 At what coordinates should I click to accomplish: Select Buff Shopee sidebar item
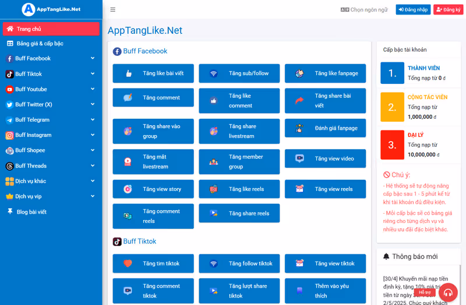pyautogui.click(x=51, y=151)
